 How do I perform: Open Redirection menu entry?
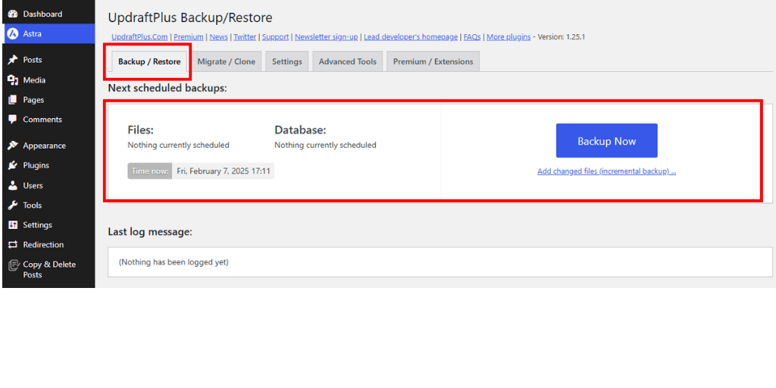pyautogui.click(x=48, y=245)
